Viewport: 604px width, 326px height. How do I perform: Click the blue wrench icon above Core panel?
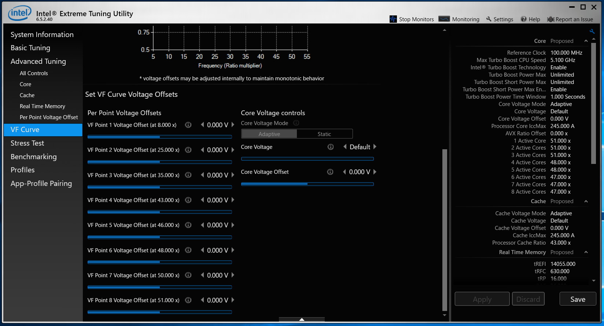point(592,32)
